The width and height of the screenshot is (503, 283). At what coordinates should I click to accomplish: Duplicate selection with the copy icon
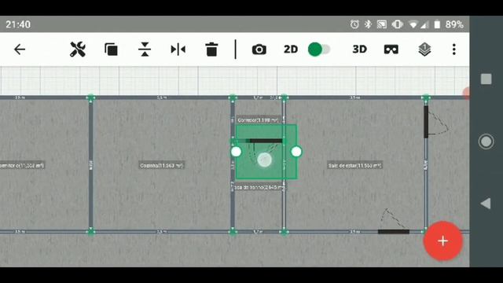click(x=111, y=50)
